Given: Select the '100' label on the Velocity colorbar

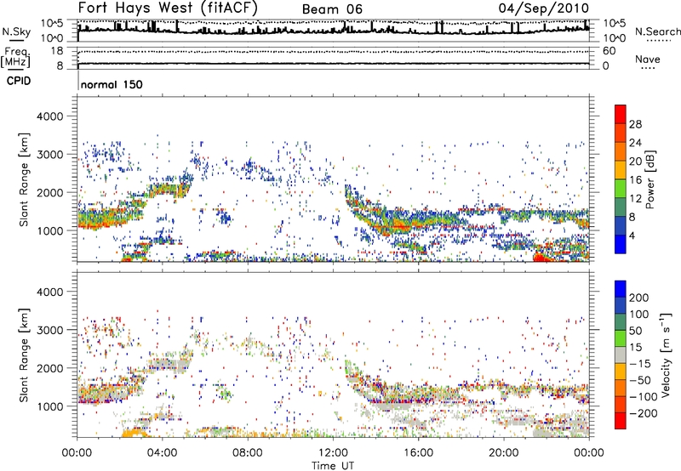Looking at the screenshot, I should click(x=639, y=315).
